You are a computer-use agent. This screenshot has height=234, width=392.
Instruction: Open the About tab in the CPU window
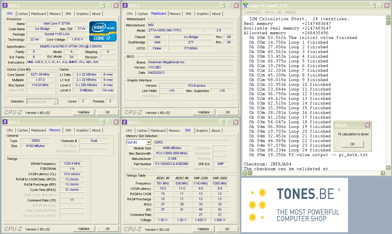(96, 14)
